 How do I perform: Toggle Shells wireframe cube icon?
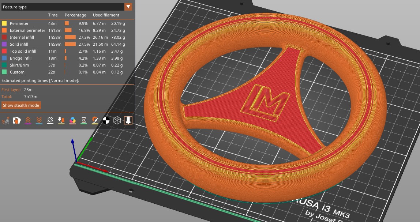tap(117, 120)
